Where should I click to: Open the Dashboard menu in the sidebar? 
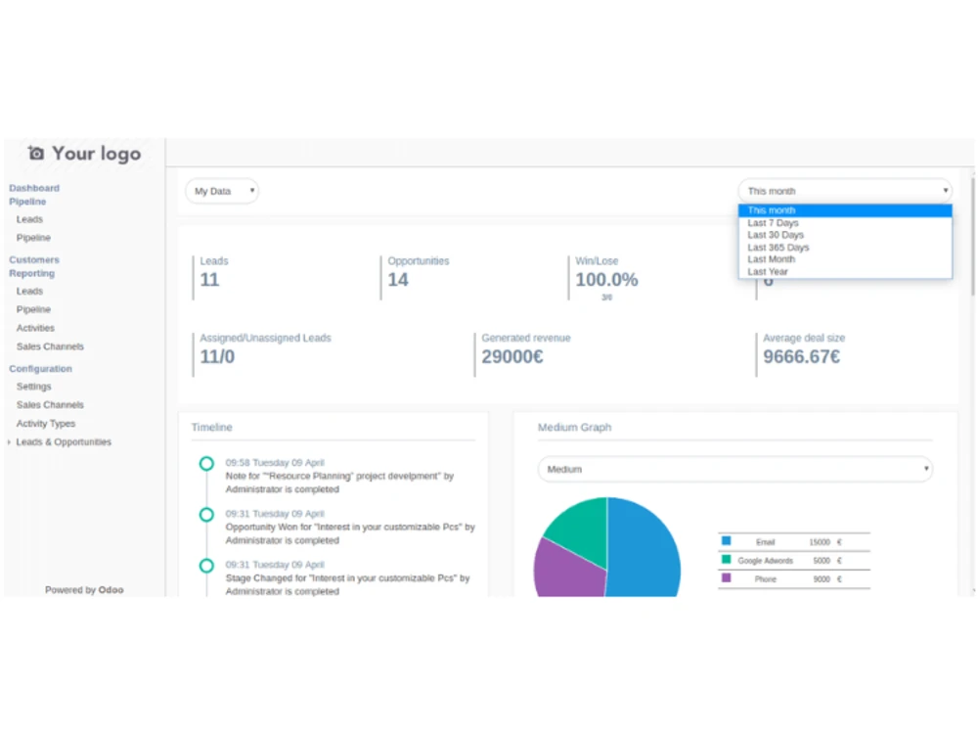[x=34, y=188]
